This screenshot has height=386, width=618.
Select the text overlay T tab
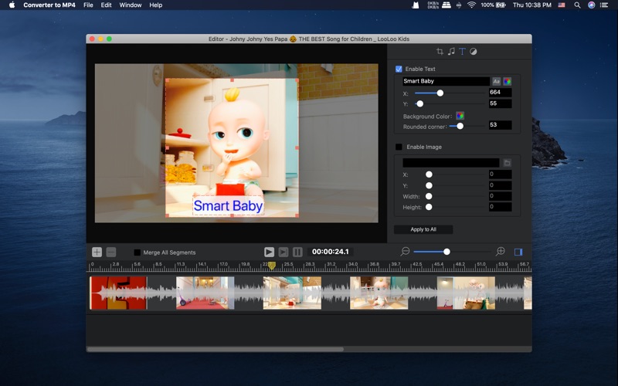(x=462, y=52)
